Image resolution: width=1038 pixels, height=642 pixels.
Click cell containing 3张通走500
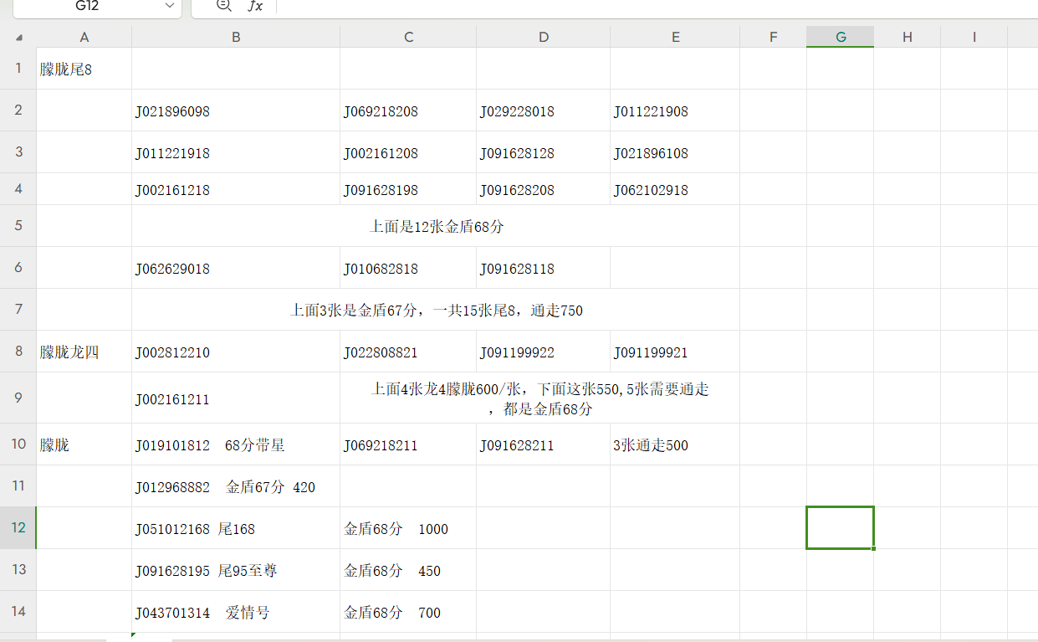[x=674, y=445]
